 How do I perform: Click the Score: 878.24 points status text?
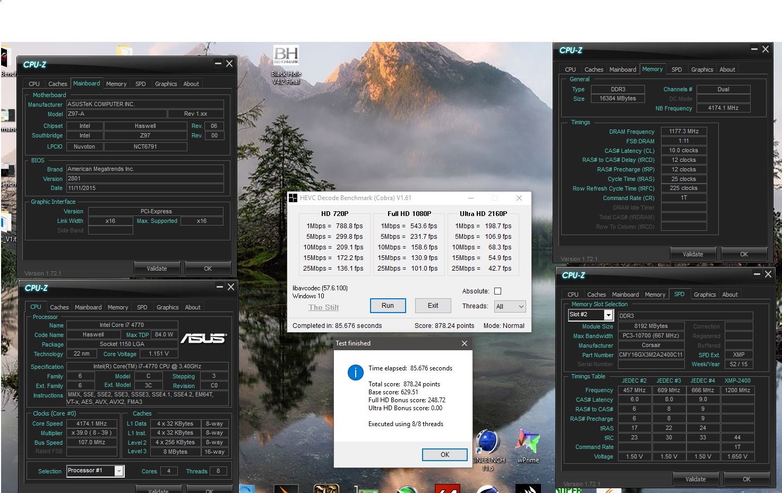(444, 326)
